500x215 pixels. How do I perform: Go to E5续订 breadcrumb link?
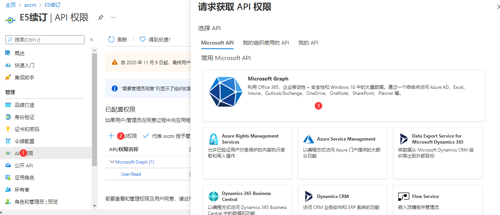(52, 5)
